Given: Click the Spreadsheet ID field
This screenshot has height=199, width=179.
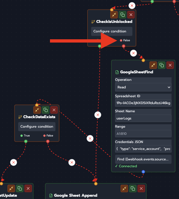Looking at the screenshot, I should (143, 103).
